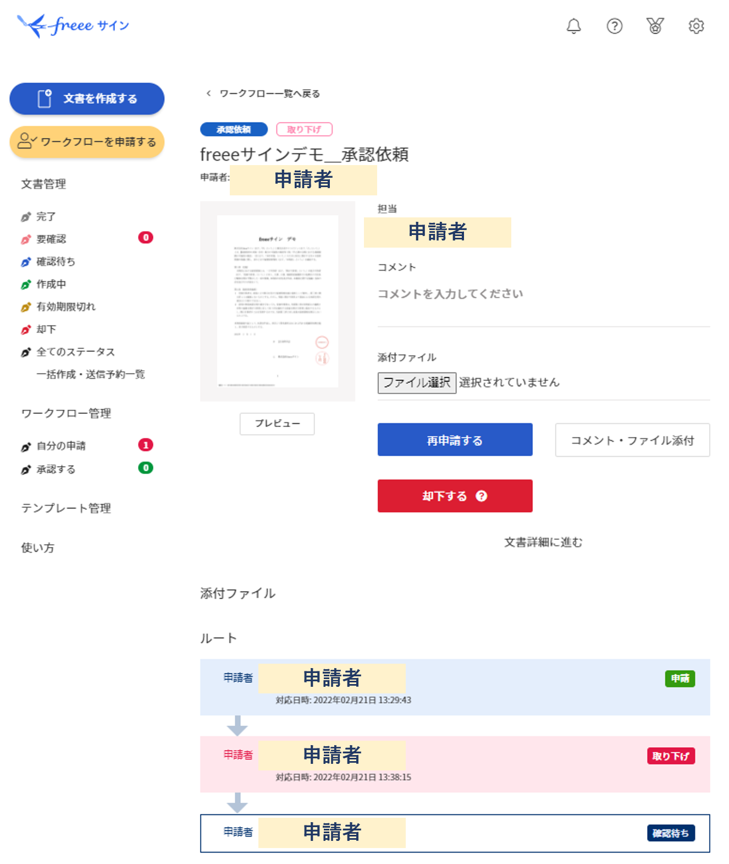
Task: Click the help icon on 却下する button
Action: tap(482, 496)
